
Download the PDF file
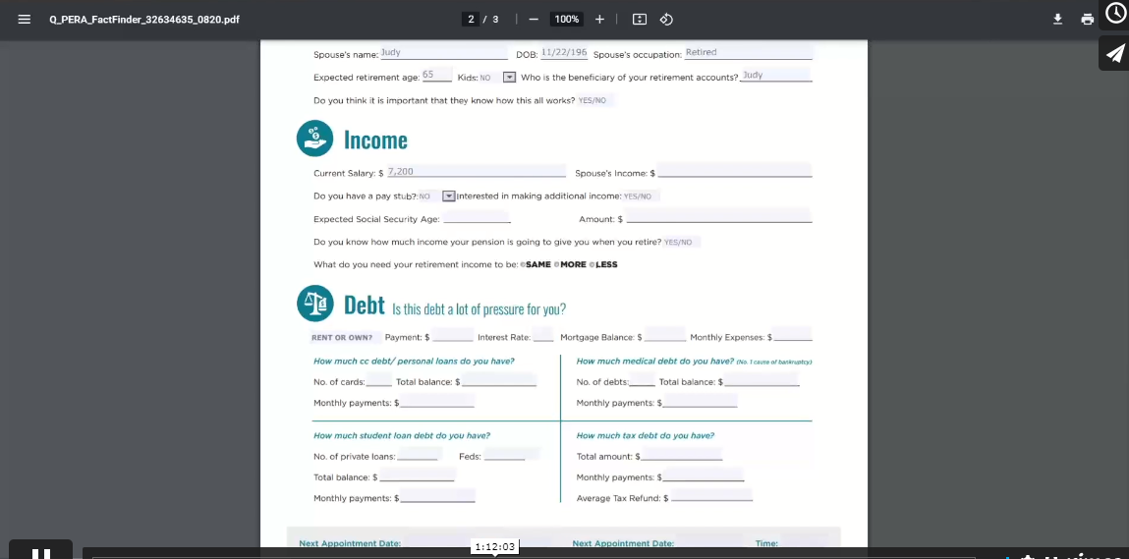pyautogui.click(x=1057, y=20)
